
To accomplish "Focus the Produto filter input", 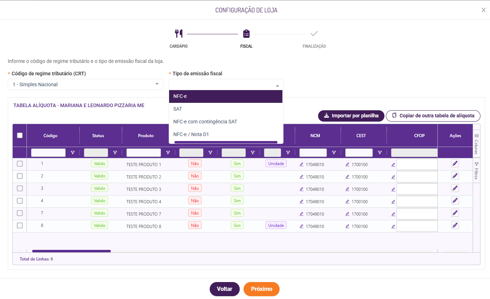I will (x=144, y=153).
